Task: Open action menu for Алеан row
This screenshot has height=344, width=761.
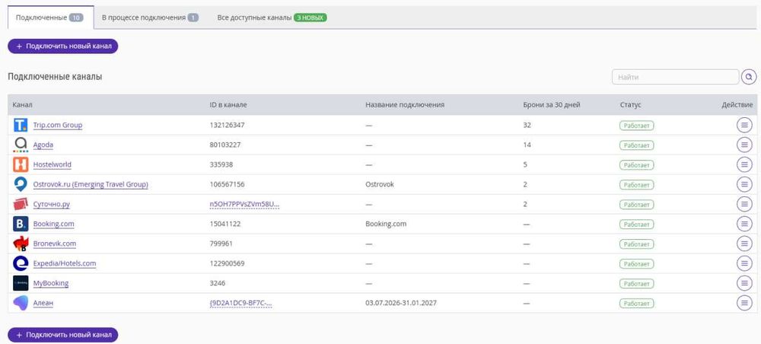Action: coord(744,303)
